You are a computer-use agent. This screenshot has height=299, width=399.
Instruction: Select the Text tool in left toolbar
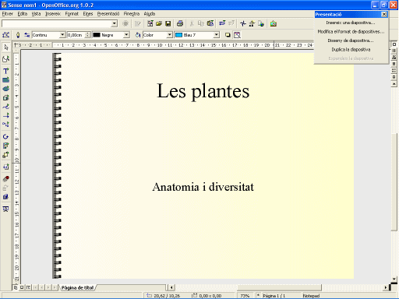[x=5, y=71]
